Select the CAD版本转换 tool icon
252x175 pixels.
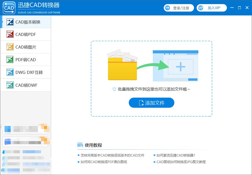(x=10, y=22)
